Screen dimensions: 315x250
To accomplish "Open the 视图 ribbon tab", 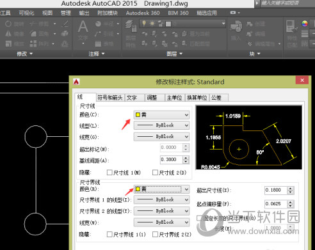I will (47, 13).
